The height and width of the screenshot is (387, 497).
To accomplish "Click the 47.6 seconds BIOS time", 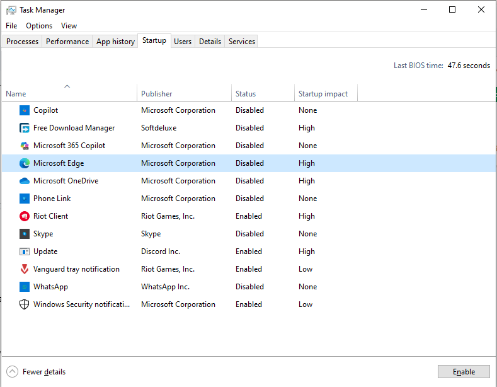I will click(x=469, y=66).
